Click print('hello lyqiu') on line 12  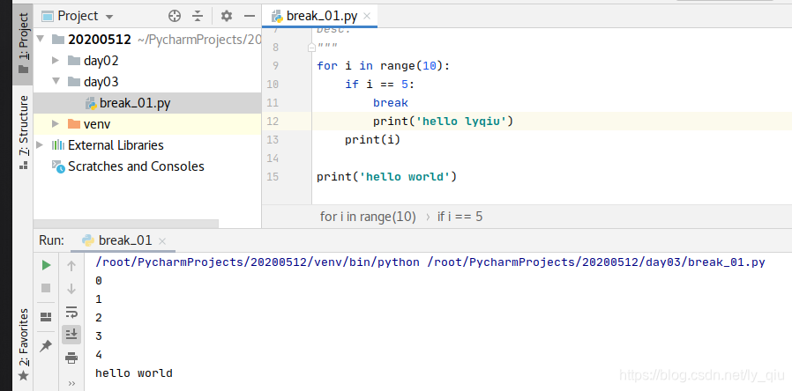[x=443, y=121]
